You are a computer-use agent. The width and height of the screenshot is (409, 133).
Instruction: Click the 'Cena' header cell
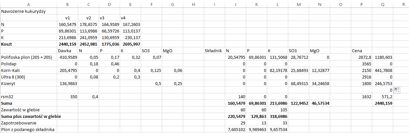coord(357,51)
